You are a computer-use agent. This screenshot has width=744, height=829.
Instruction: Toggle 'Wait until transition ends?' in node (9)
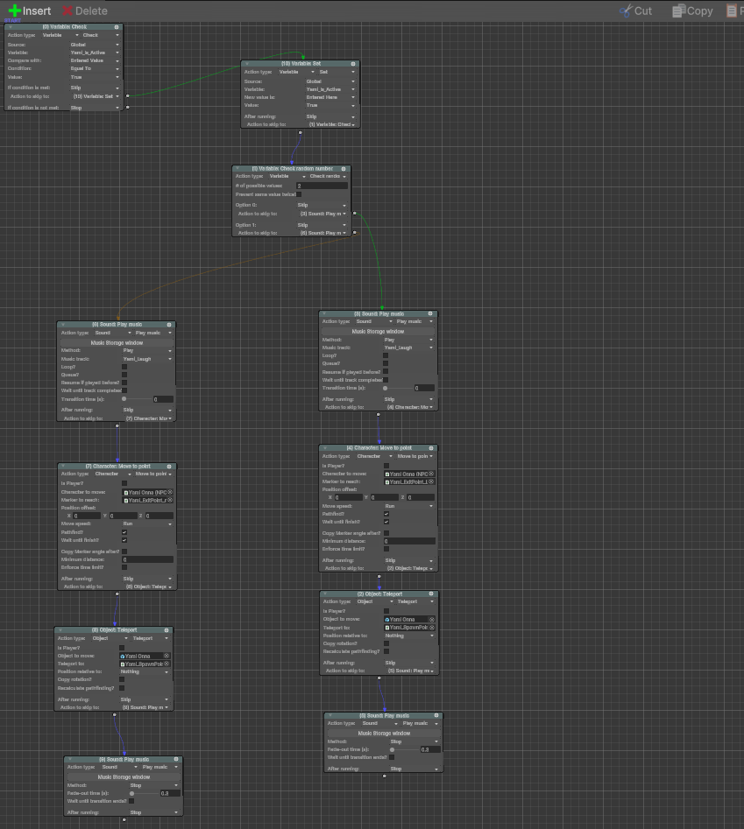(131, 801)
